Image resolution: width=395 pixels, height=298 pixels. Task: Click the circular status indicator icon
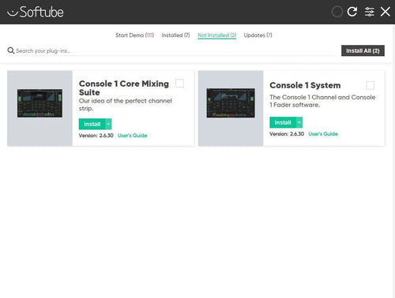[x=337, y=12]
